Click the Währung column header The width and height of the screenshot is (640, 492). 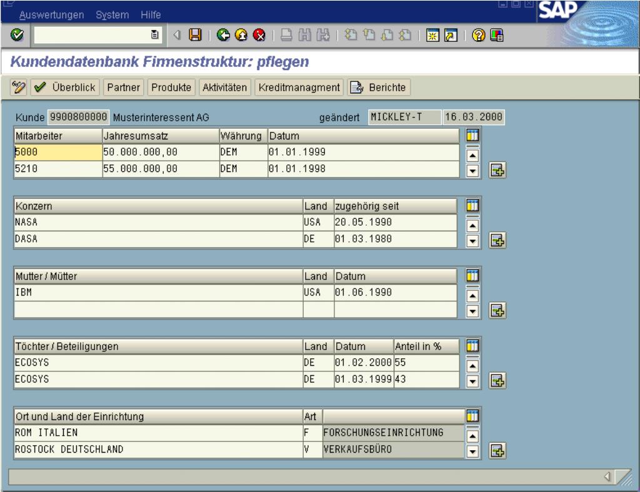[x=243, y=136]
